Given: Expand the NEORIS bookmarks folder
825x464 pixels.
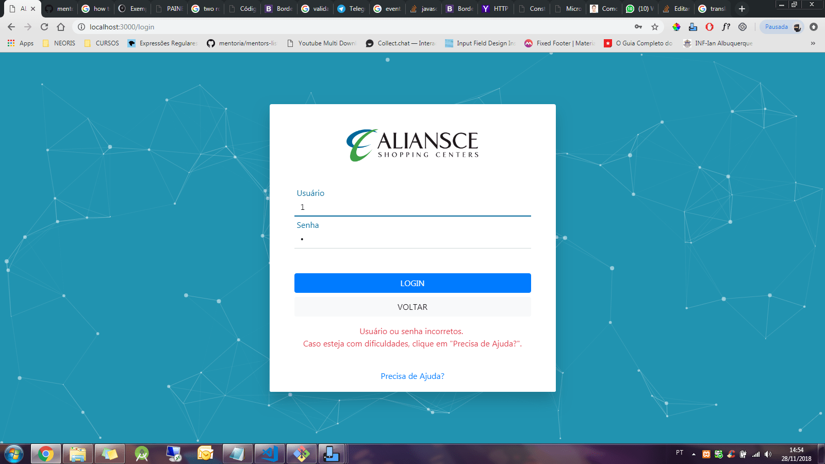Looking at the screenshot, I should point(59,43).
